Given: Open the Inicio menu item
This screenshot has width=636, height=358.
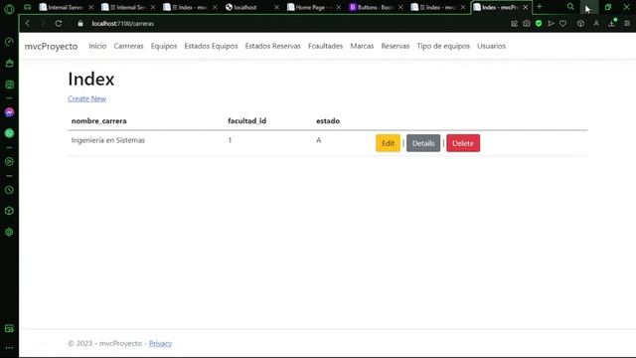Looking at the screenshot, I should pyautogui.click(x=97, y=47).
